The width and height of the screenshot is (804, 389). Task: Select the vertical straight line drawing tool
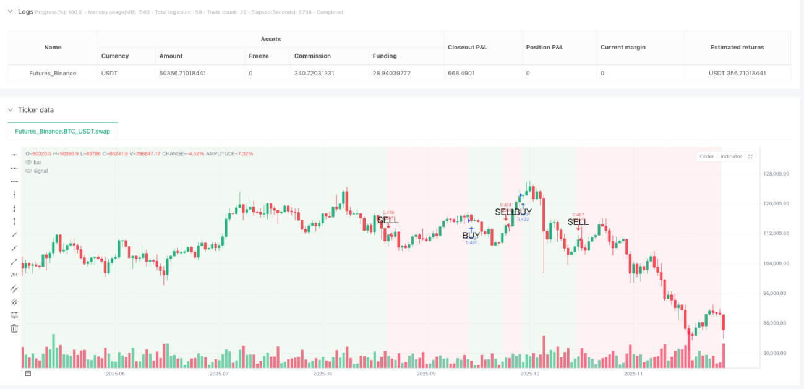[14, 194]
